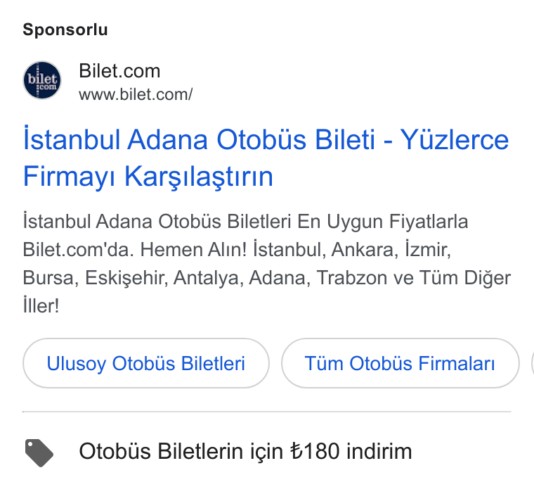Click the ad description starting İstanbul Adana Otobüs Biletleri
Screen dimensions: 534x494
coord(267,264)
